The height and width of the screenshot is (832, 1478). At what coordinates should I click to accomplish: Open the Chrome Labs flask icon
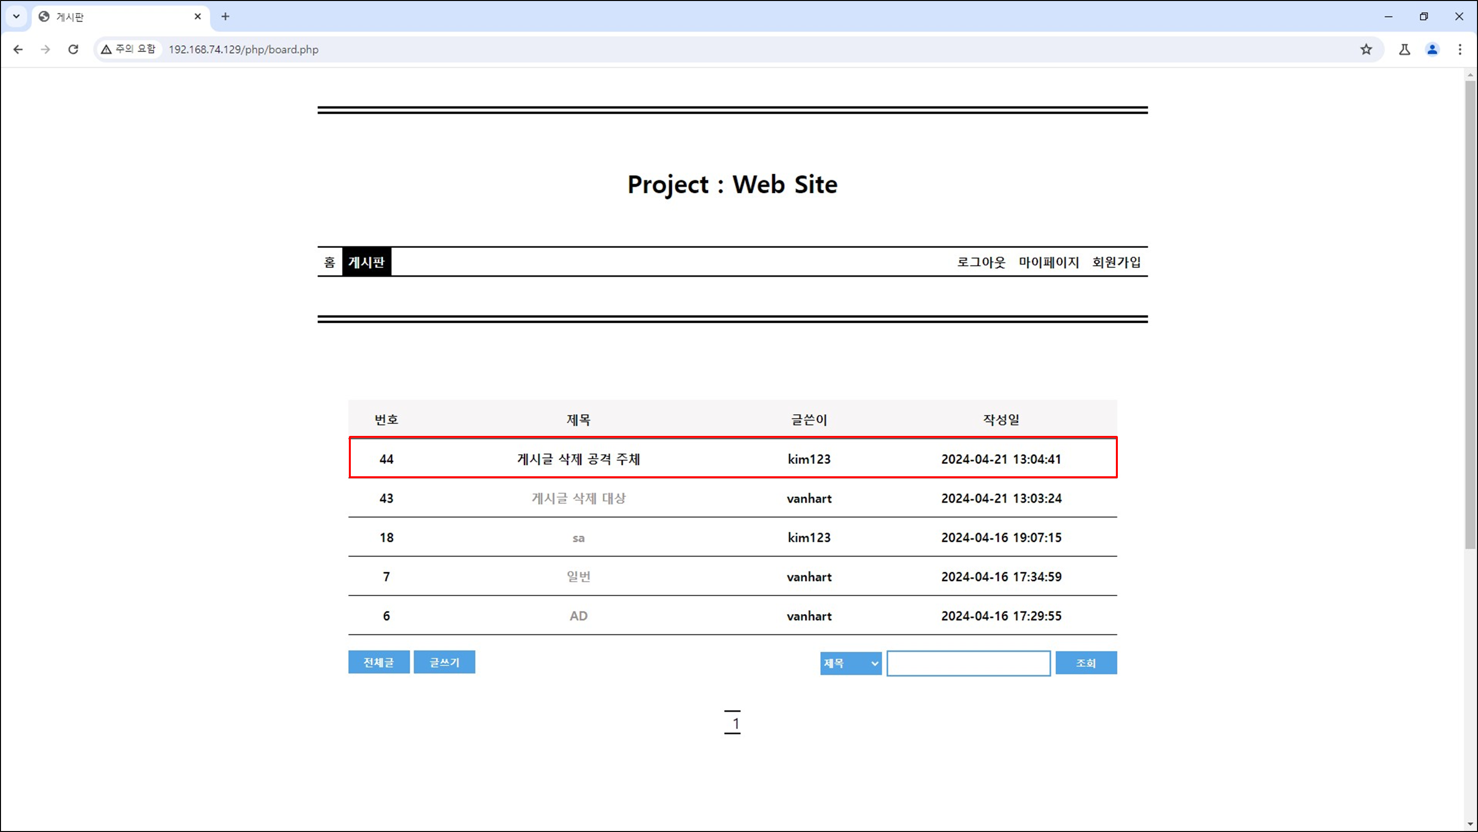[1404, 49]
